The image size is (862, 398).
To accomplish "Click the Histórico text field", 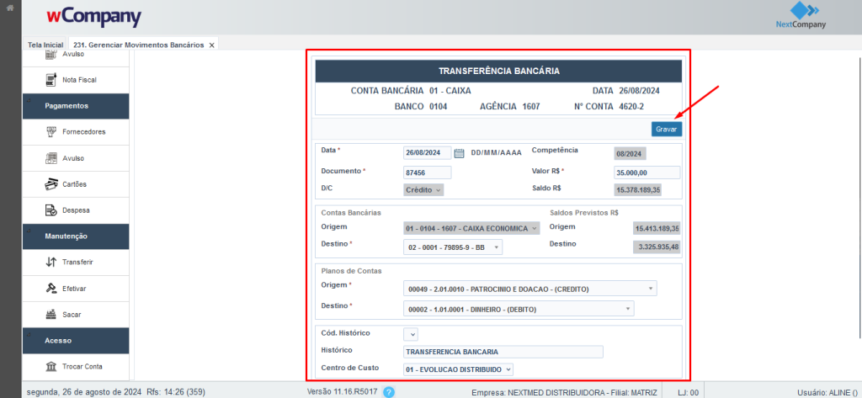I will tap(503, 352).
